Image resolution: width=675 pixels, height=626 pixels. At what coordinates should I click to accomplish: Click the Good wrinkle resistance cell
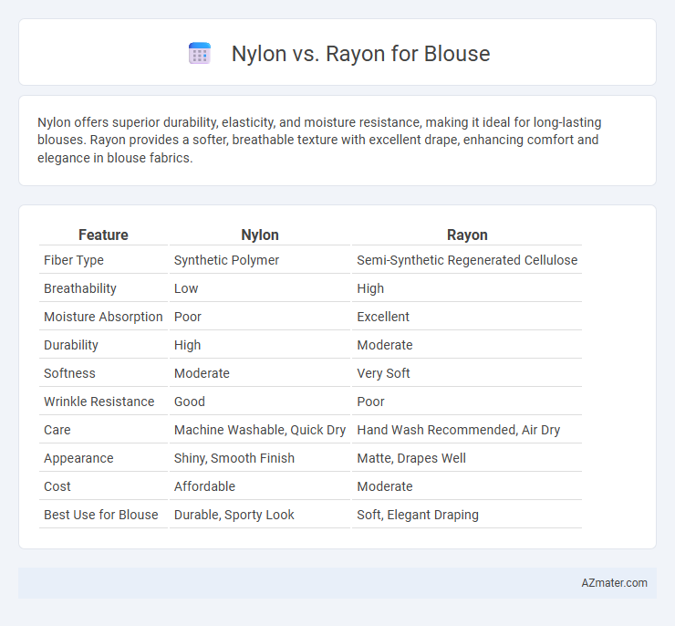(190, 402)
